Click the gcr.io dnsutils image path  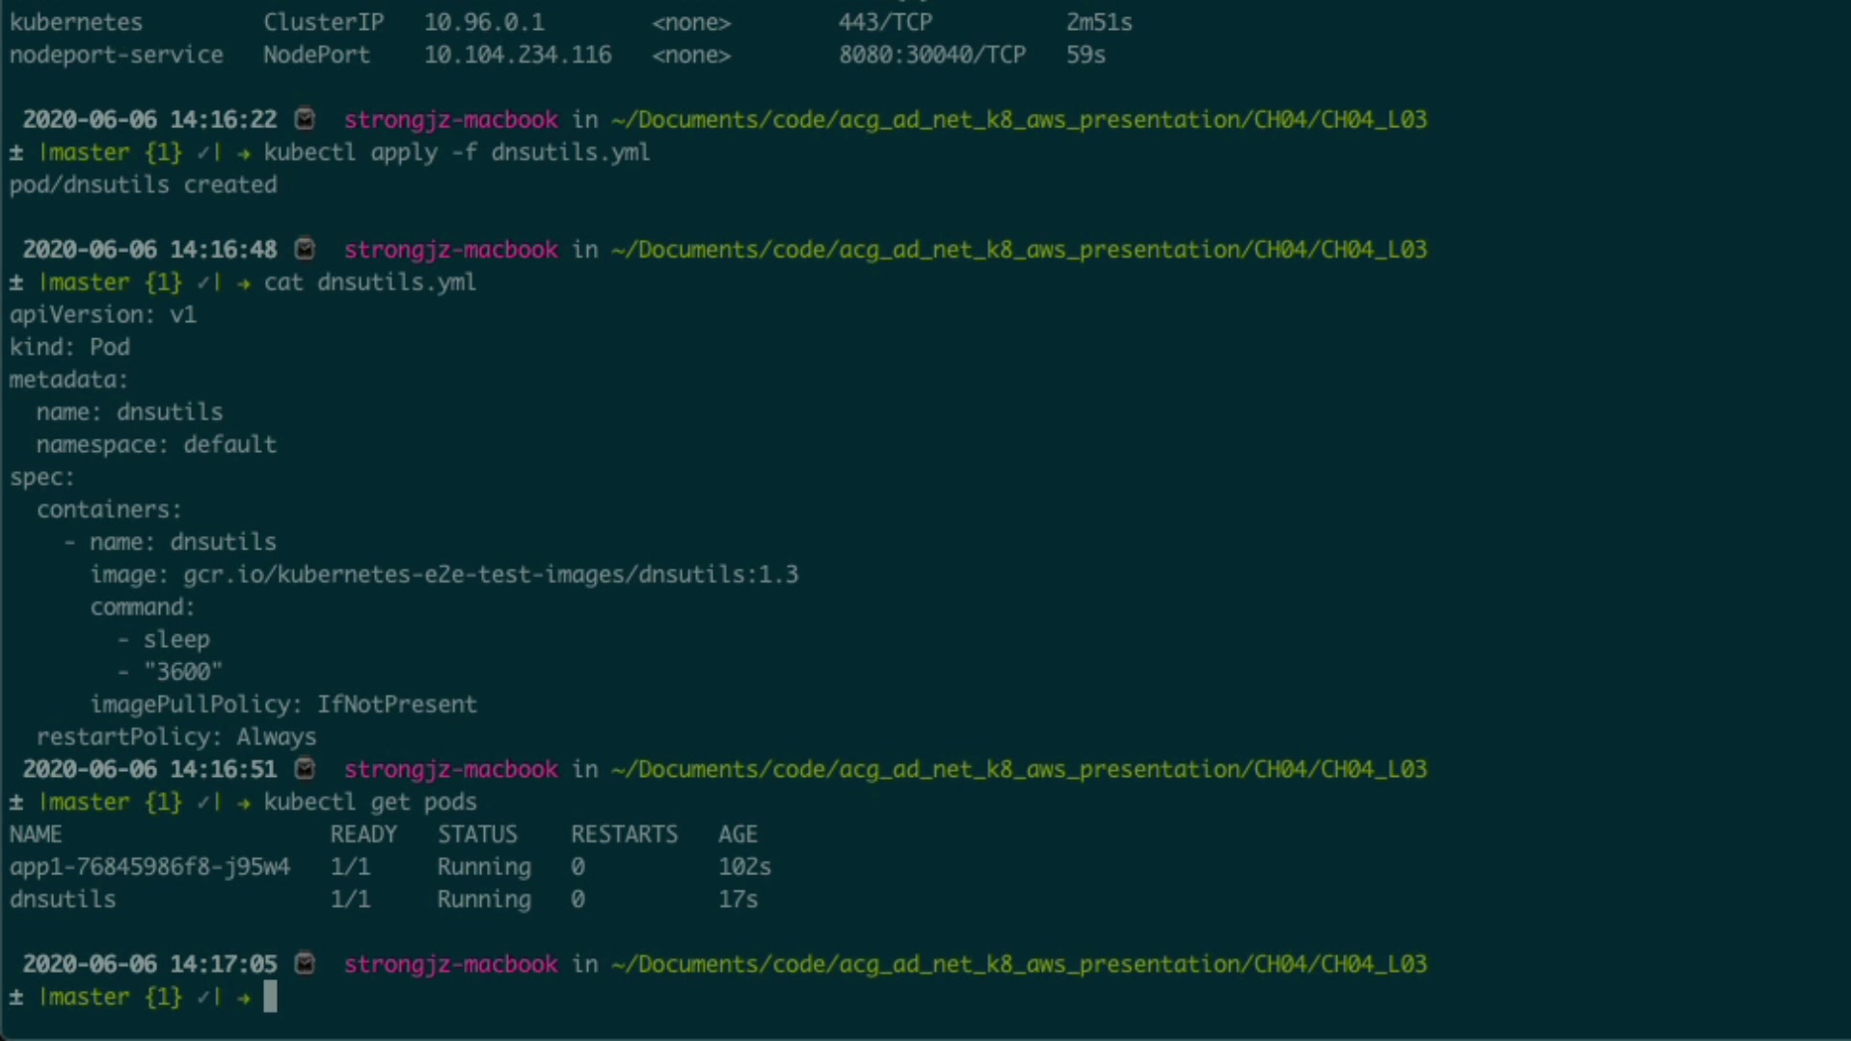tap(491, 574)
